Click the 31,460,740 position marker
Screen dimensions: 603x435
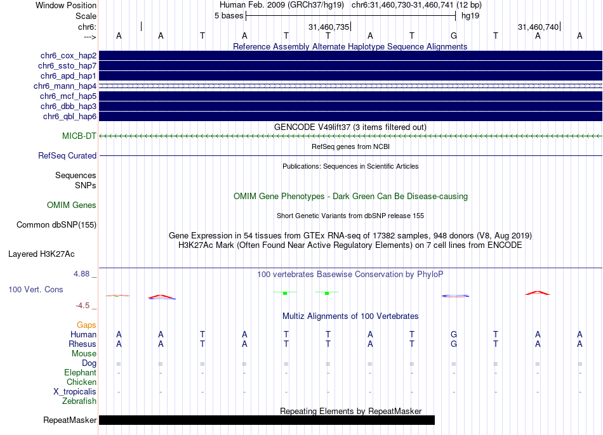tap(539, 27)
